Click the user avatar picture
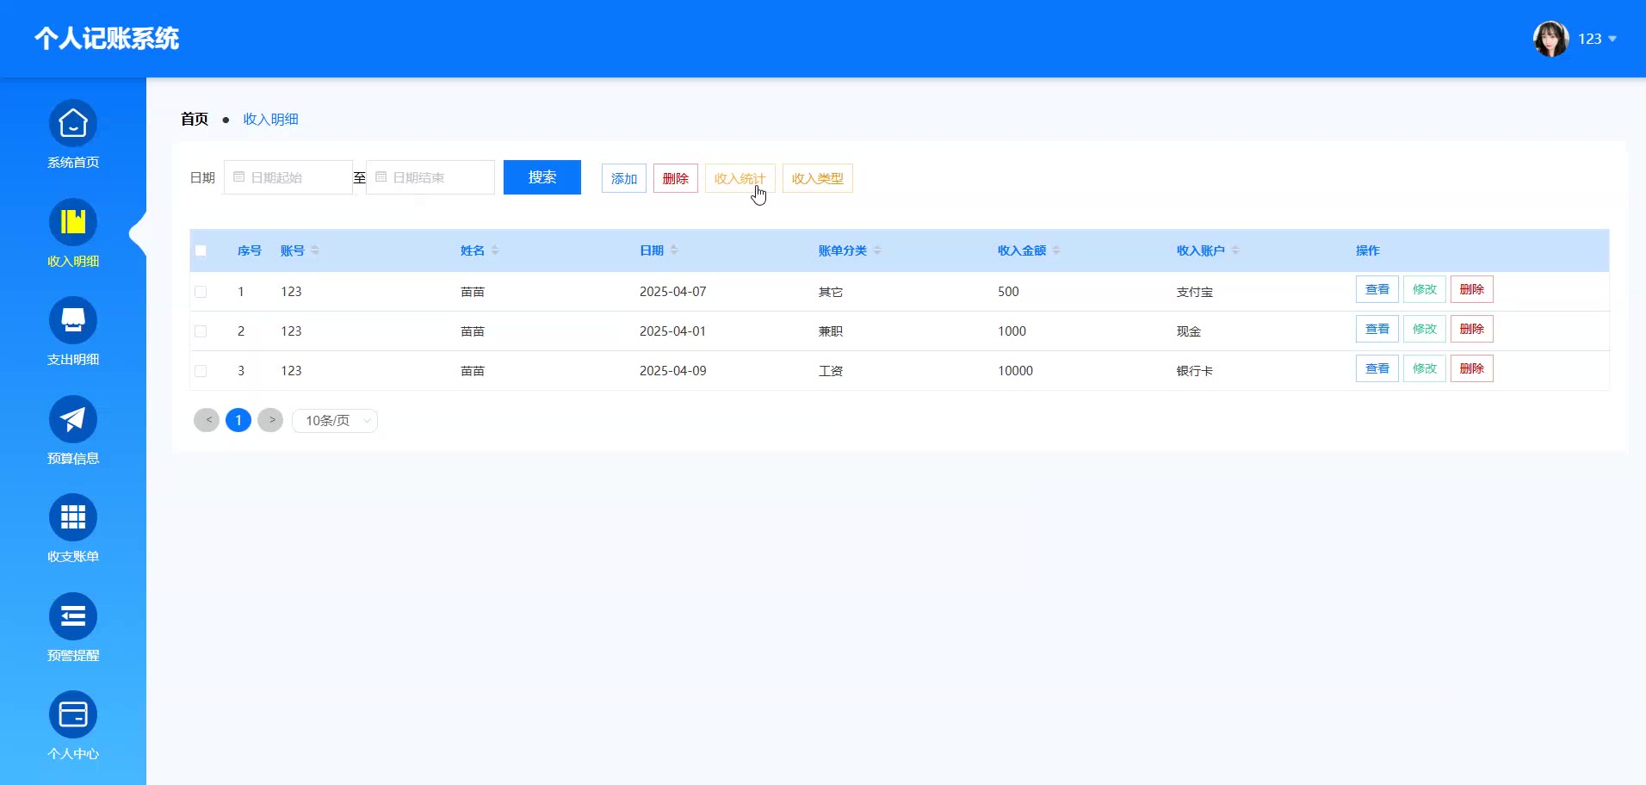Screen dimensions: 1646x785 pyautogui.click(x=1550, y=39)
